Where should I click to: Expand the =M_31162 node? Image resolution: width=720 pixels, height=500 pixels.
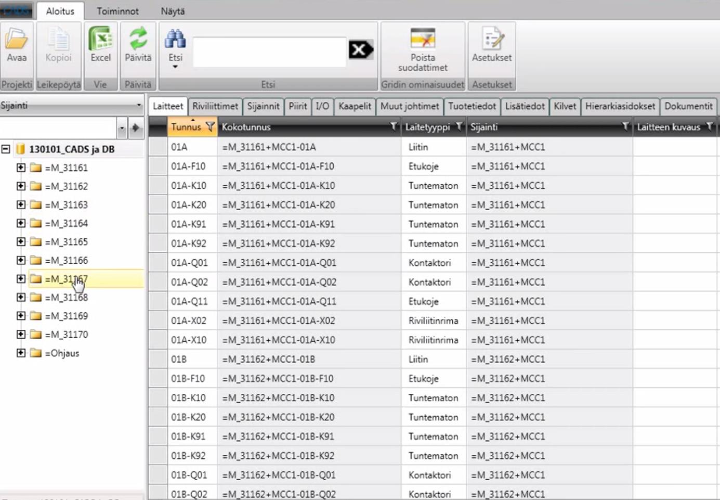coord(21,186)
